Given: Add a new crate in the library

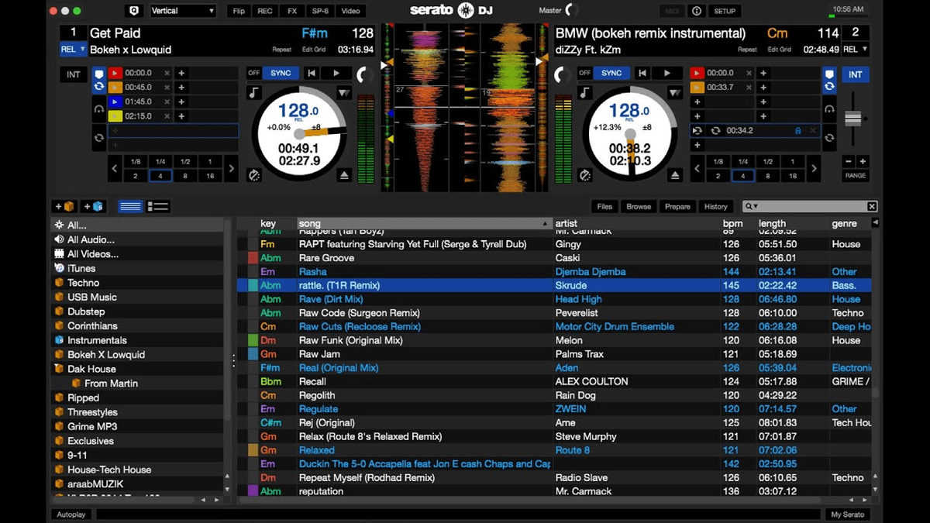Looking at the screenshot, I should tap(64, 206).
